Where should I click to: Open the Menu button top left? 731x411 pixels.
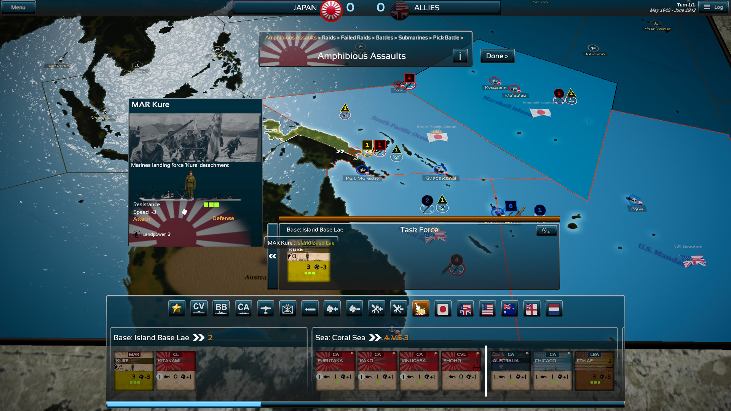click(x=18, y=7)
